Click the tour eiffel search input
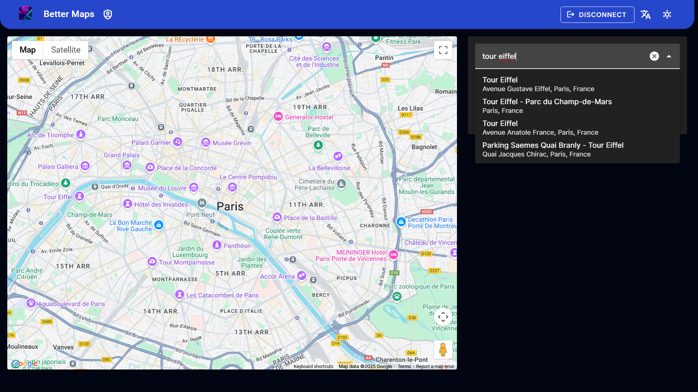698x392 pixels. [x=560, y=56]
